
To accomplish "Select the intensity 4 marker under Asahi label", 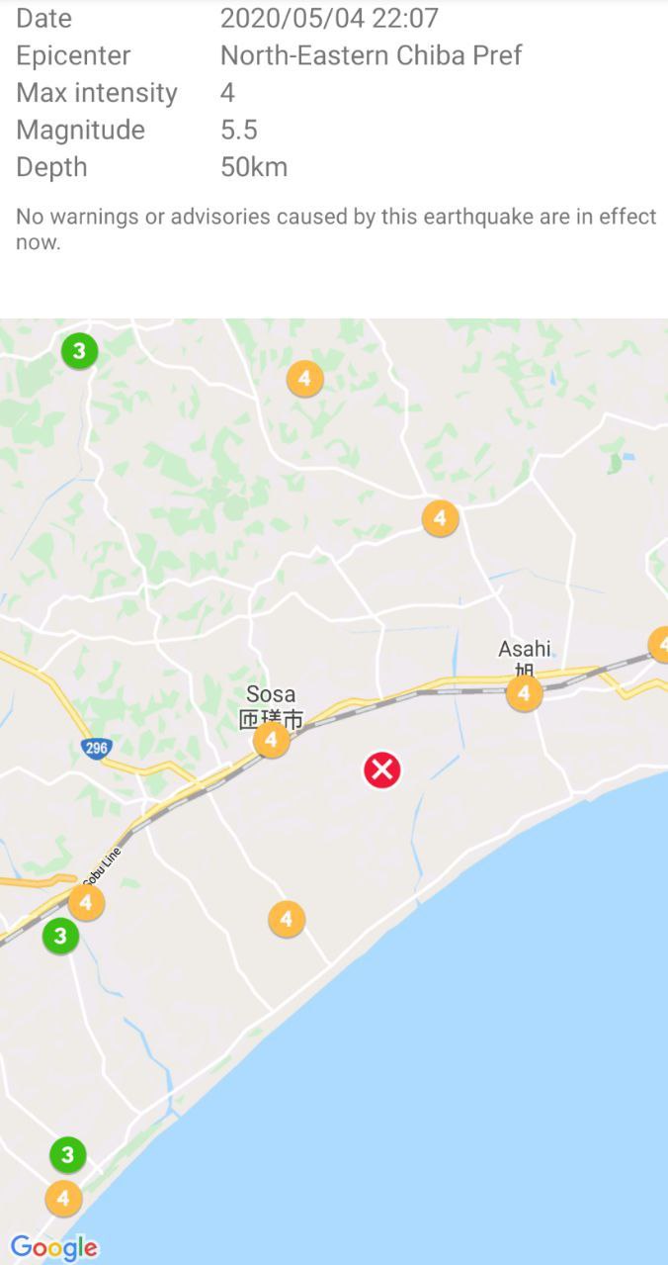I will 524,693.
